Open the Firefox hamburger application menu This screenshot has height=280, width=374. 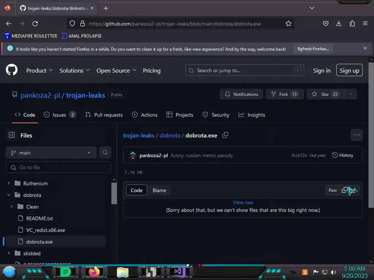(x=365, y=23)
